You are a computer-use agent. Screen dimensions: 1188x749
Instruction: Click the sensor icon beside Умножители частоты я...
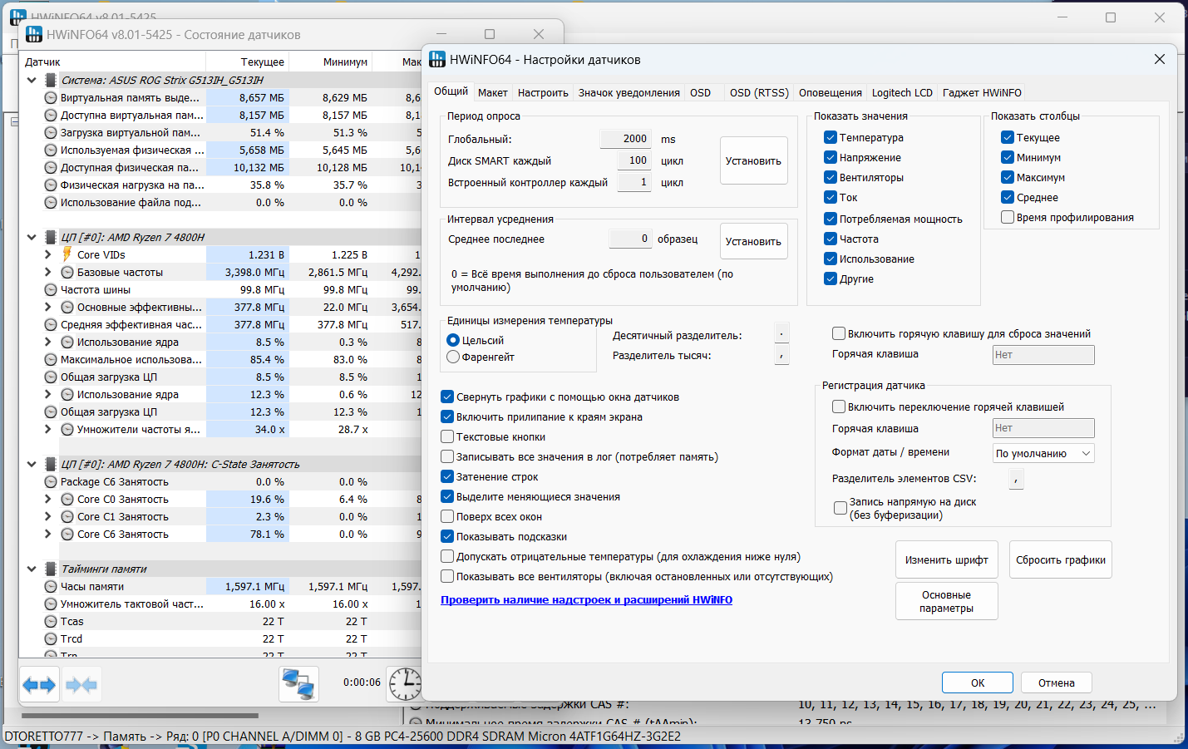coord(67,430)
